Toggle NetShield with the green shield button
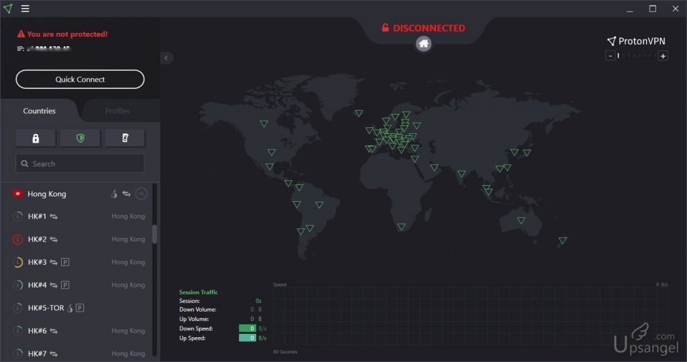This screenshot has height=362, width=687. coord(81,138)
